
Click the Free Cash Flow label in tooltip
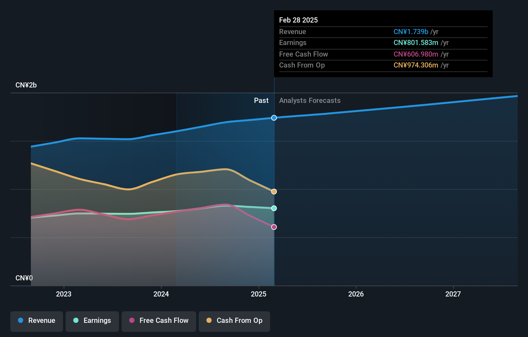pyautogui.click(x=304, y=54)
